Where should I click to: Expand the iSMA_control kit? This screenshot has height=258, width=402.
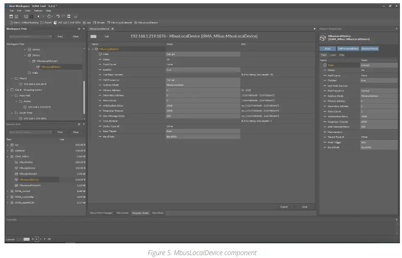tap(8, 191)
